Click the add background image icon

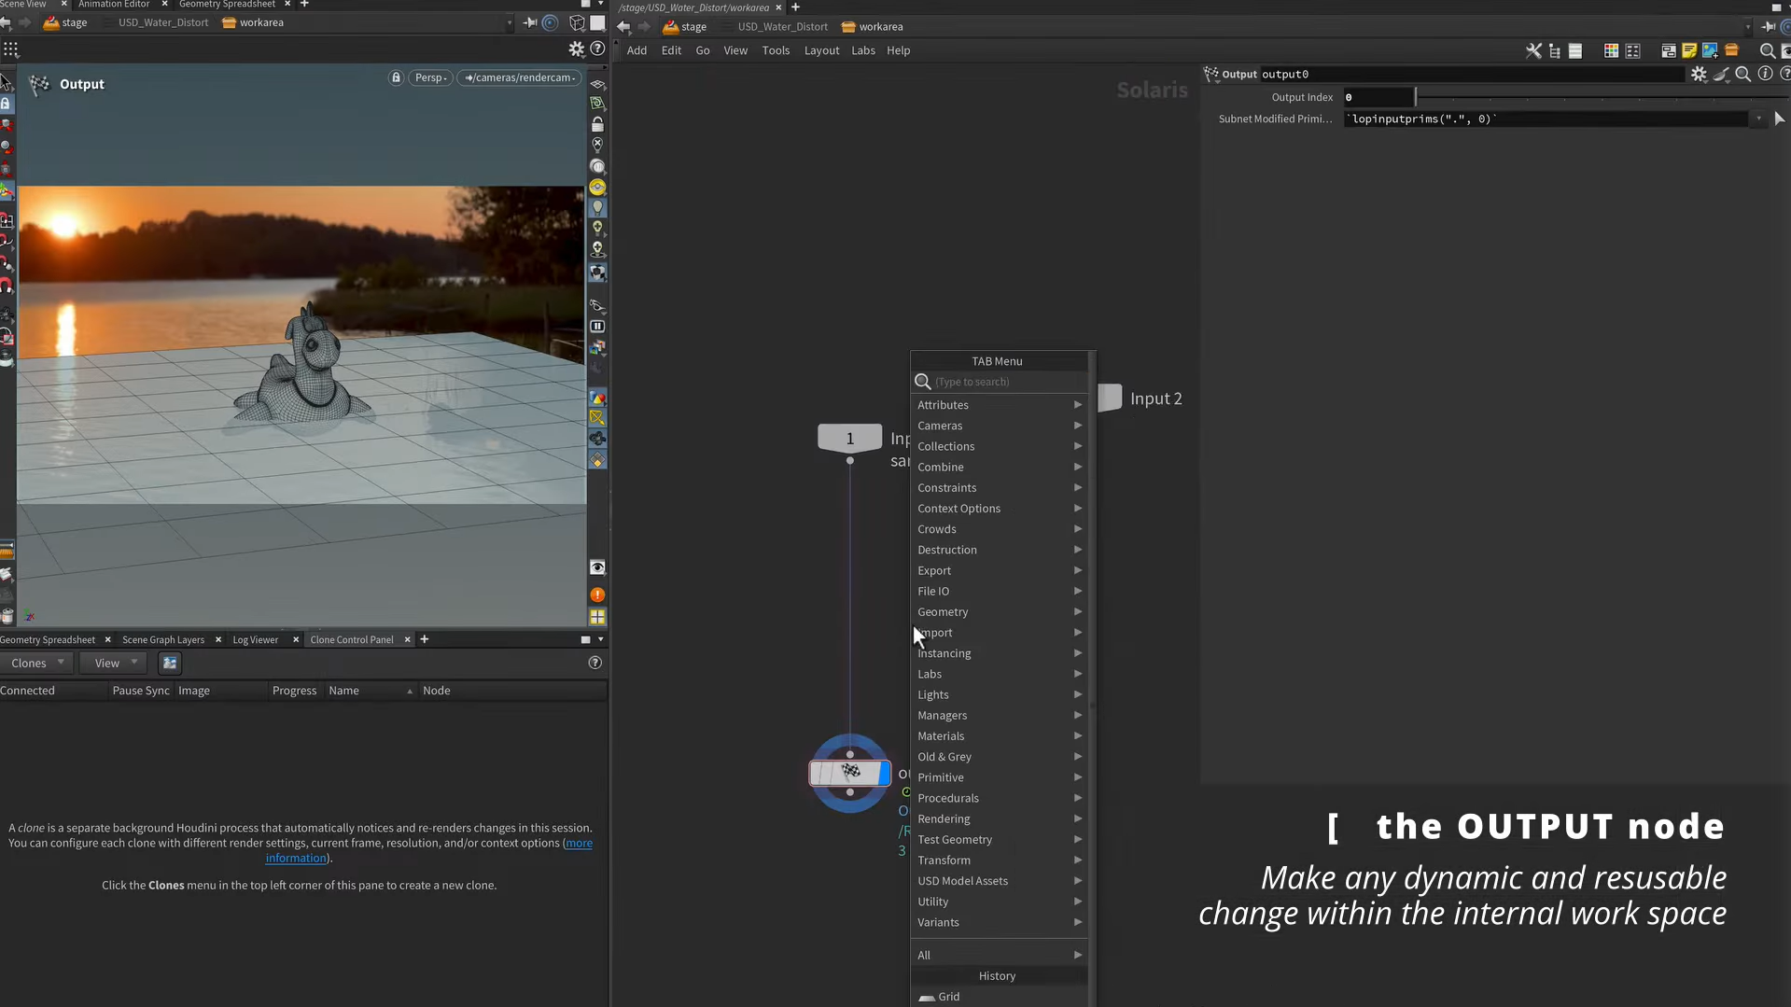[1710, 51]
